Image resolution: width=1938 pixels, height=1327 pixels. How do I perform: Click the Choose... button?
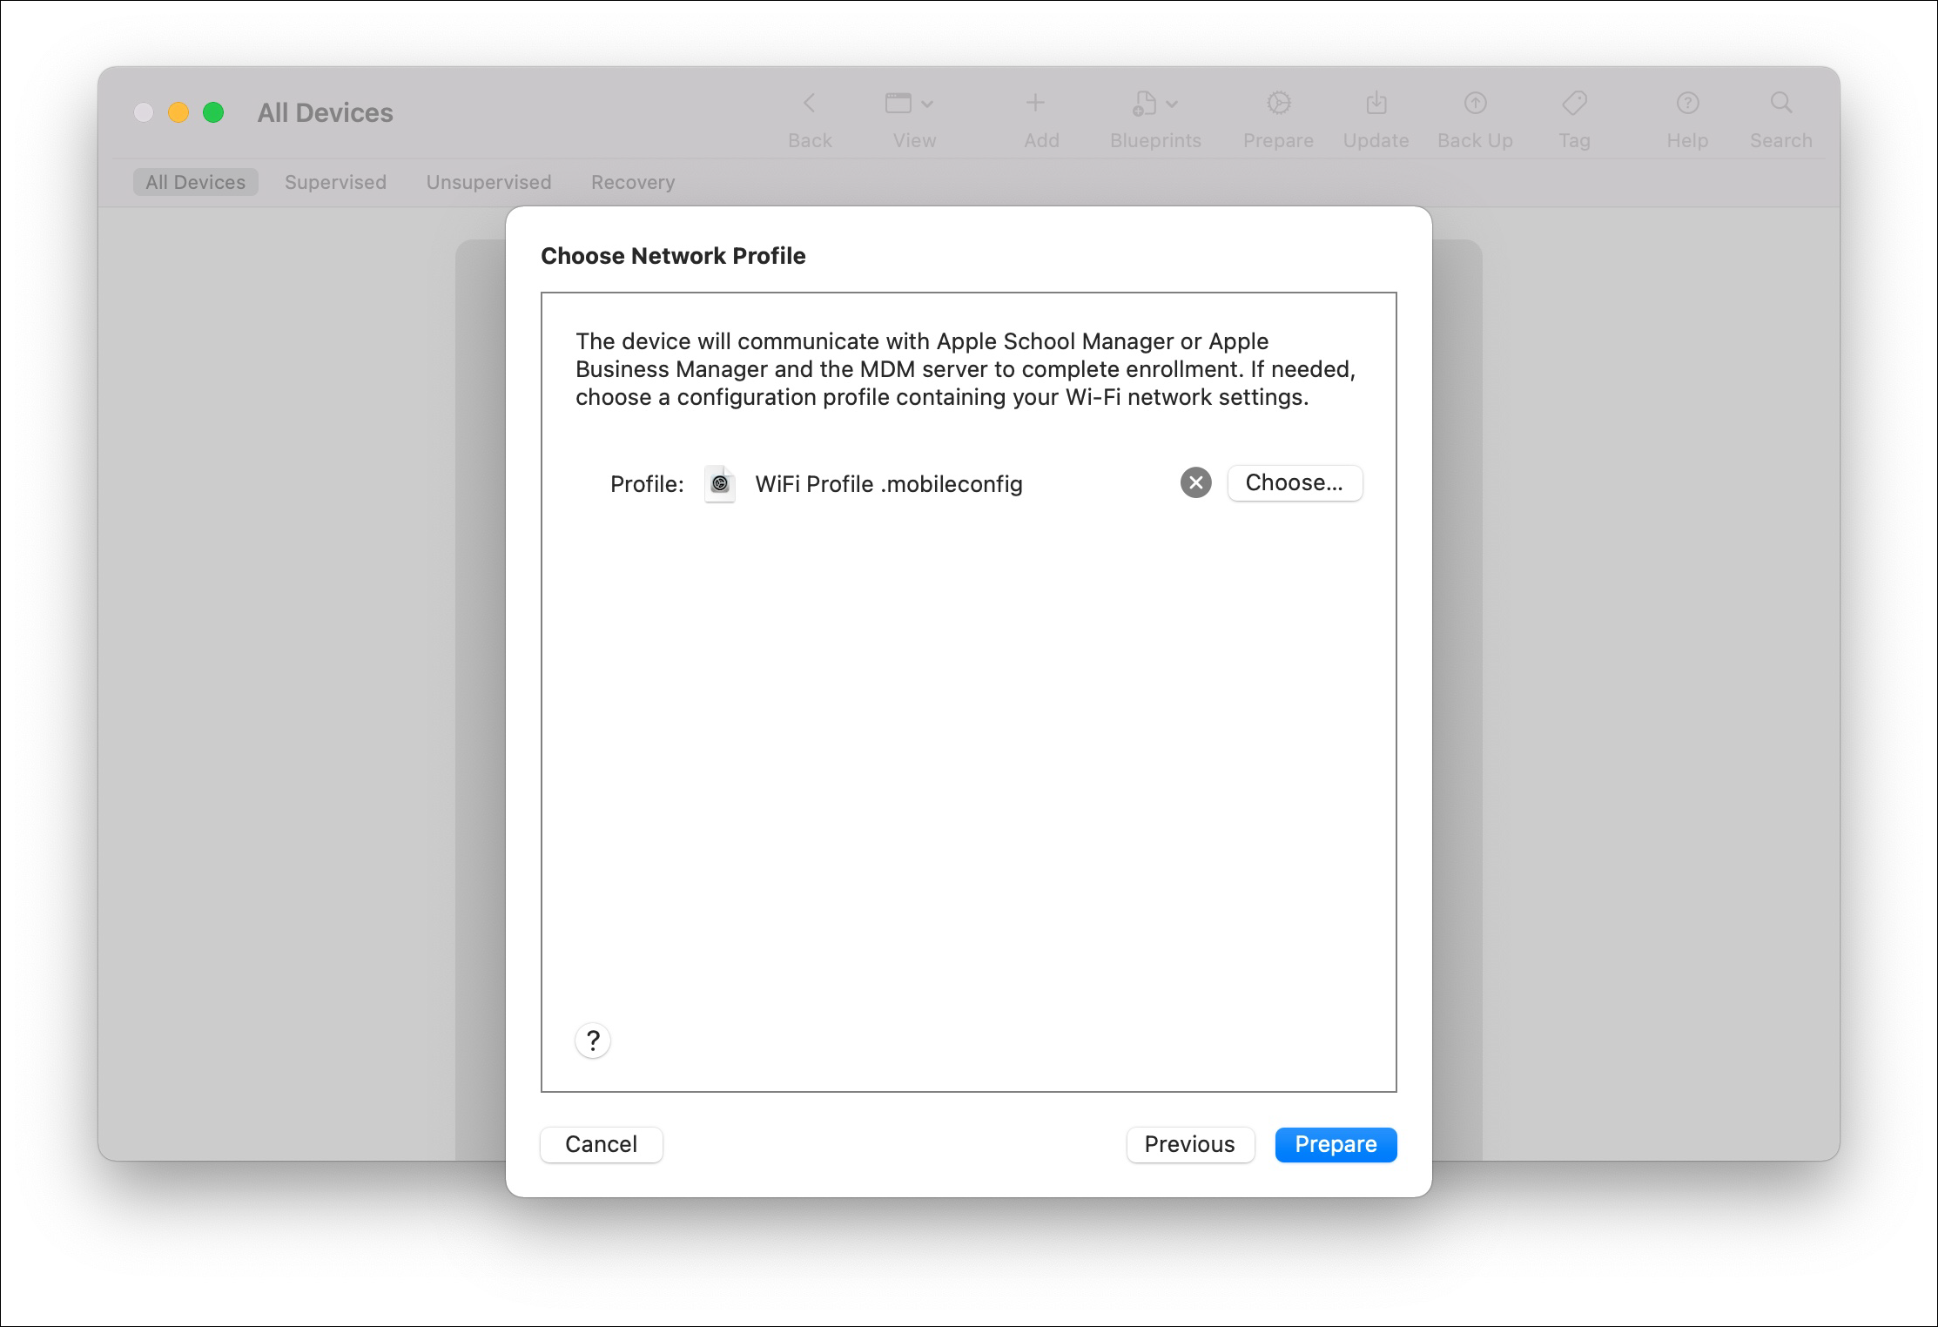pos(1295,482)
